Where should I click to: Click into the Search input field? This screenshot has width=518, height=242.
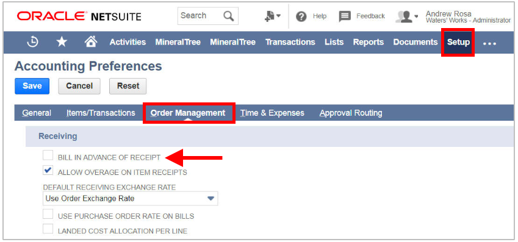[x=200, y=15]
